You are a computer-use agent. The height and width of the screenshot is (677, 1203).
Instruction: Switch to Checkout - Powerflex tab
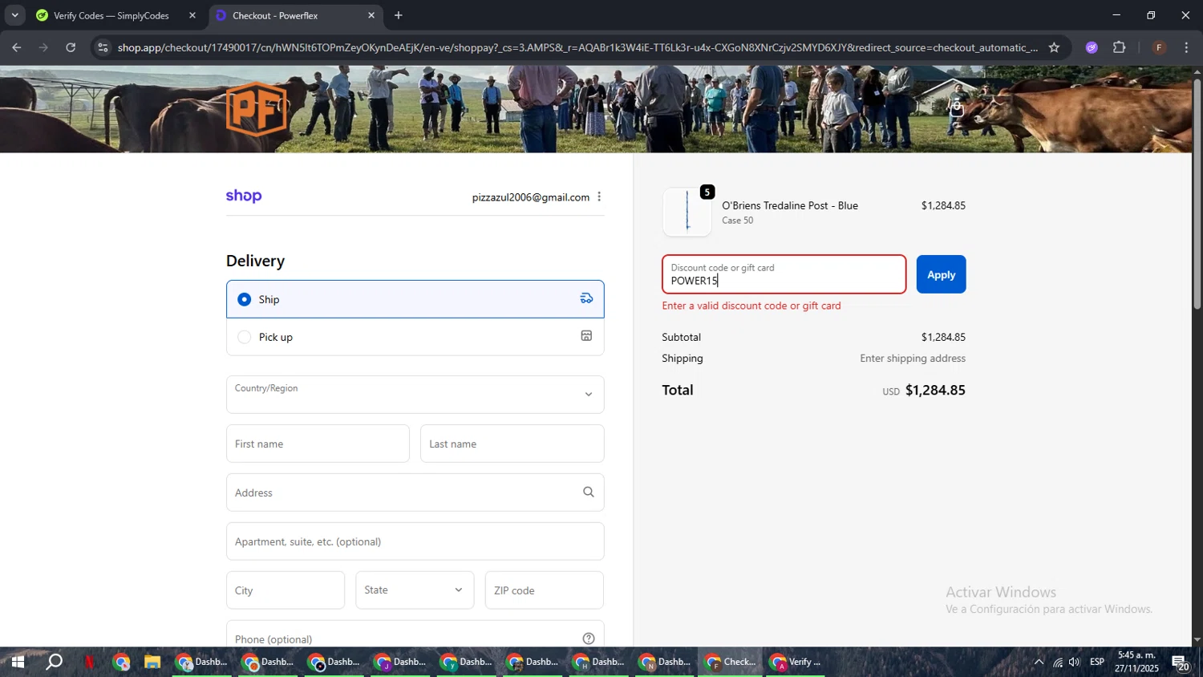pyautogui.click(x=295, y=15)
